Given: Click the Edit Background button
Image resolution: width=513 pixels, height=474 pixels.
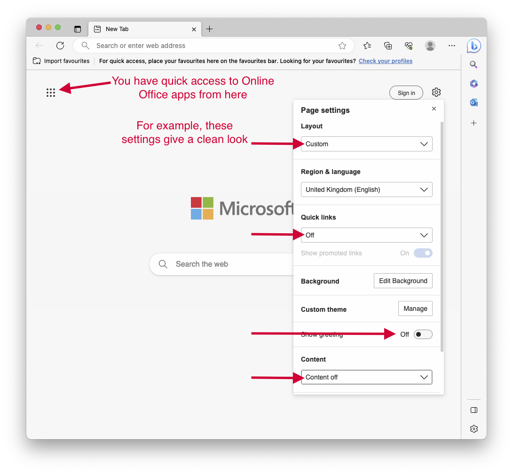Looking at the screenshot, I should [x=403, y=281].
